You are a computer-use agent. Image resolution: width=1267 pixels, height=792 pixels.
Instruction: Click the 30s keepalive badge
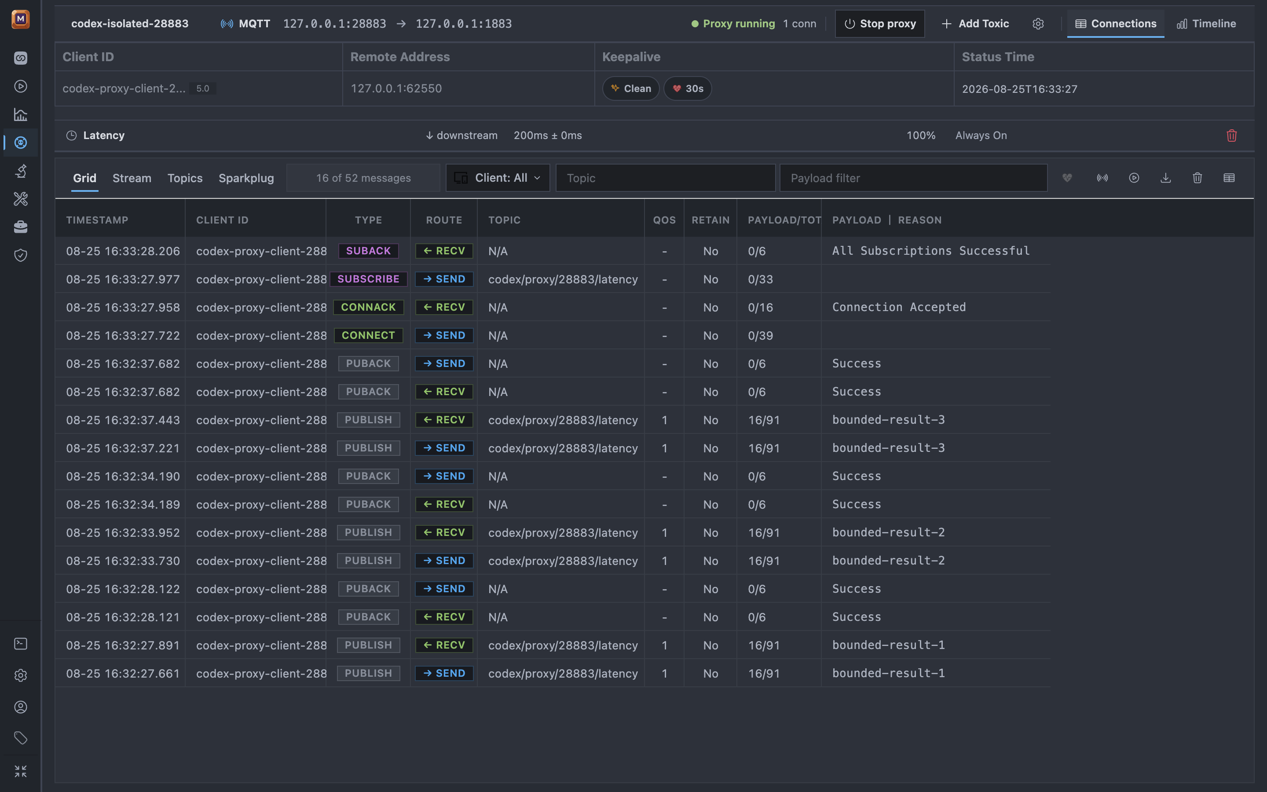click(x=688, y=88)
